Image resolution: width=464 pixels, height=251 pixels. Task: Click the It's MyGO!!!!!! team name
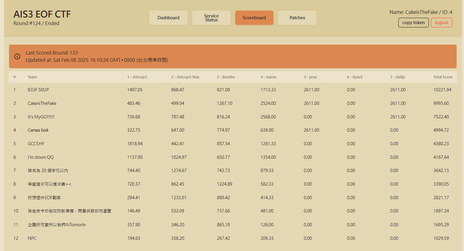point(41,117)
